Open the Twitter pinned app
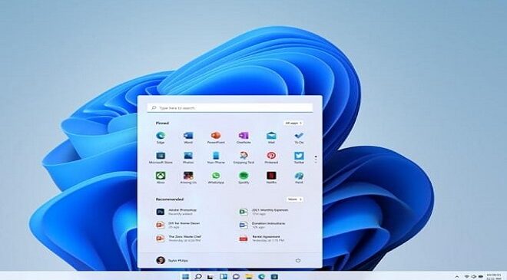507x280 pixels. tap(299, 157)
